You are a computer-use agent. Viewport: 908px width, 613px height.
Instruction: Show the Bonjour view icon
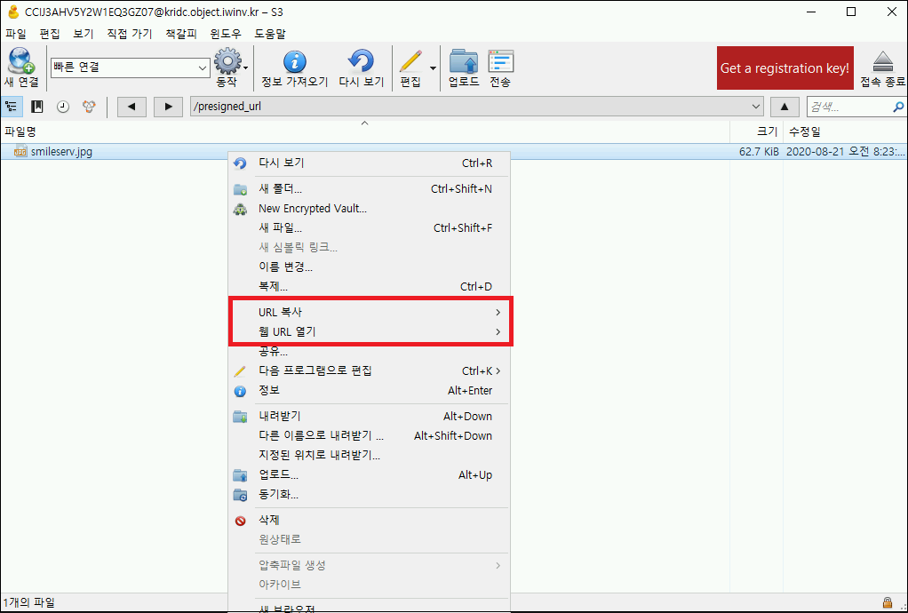coord(89,107)
